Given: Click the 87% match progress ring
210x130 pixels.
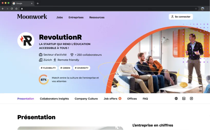Looking at the screenshot, I should click(44, 80).
